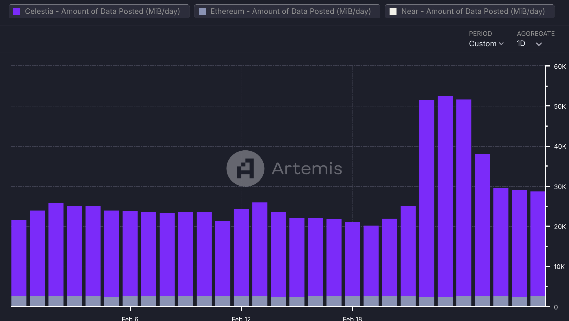Toggle the Ethereum data posted series

(287, 11)
